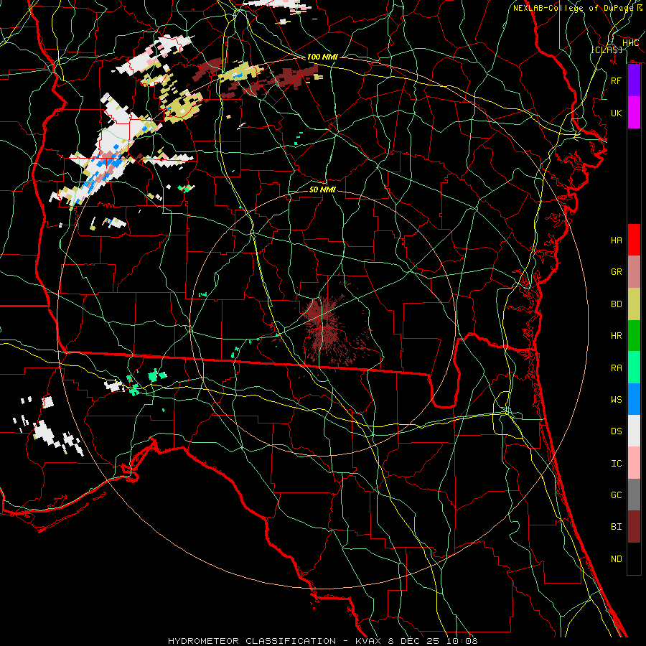Click the UK legend label
This screenshot has height=646, width=646.
tap(616, 113)
